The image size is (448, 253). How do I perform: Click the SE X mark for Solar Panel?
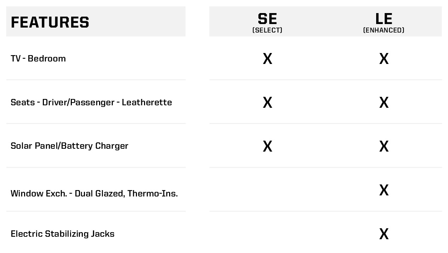pyautogui.click(x=268, y=146)
